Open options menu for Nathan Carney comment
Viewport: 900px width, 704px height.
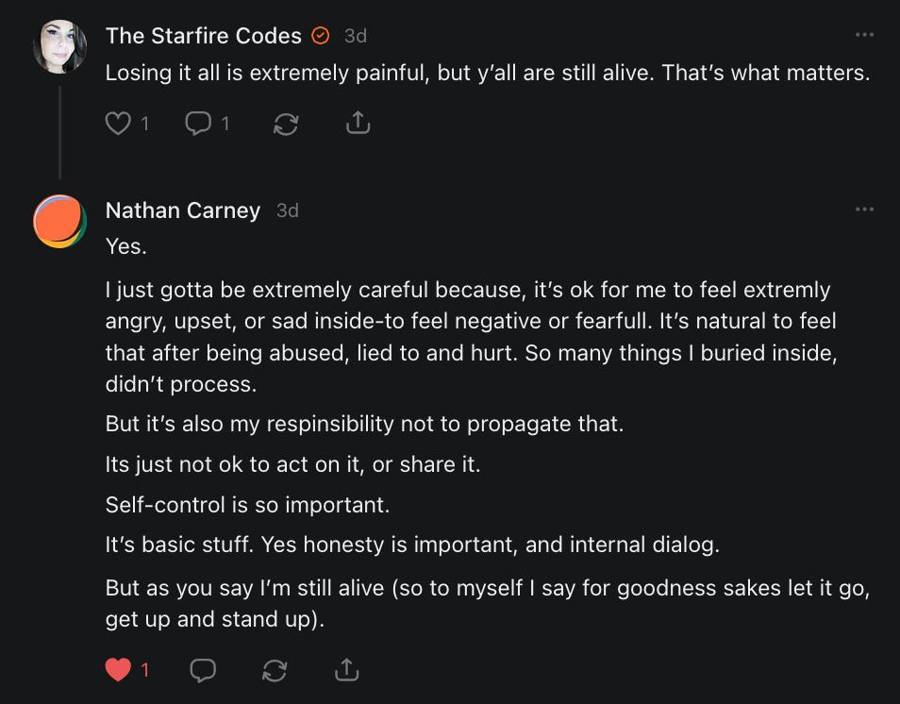pos(864,209)
